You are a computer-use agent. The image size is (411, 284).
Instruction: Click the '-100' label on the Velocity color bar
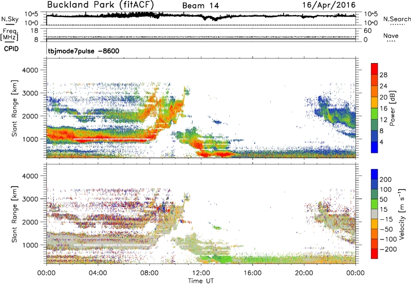(388, 239)
